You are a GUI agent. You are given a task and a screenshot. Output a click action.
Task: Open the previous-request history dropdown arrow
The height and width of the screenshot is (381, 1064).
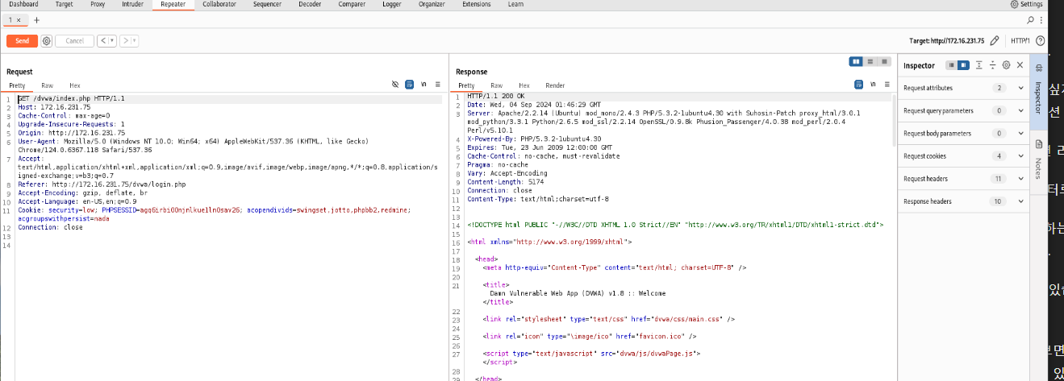(111, 41)
